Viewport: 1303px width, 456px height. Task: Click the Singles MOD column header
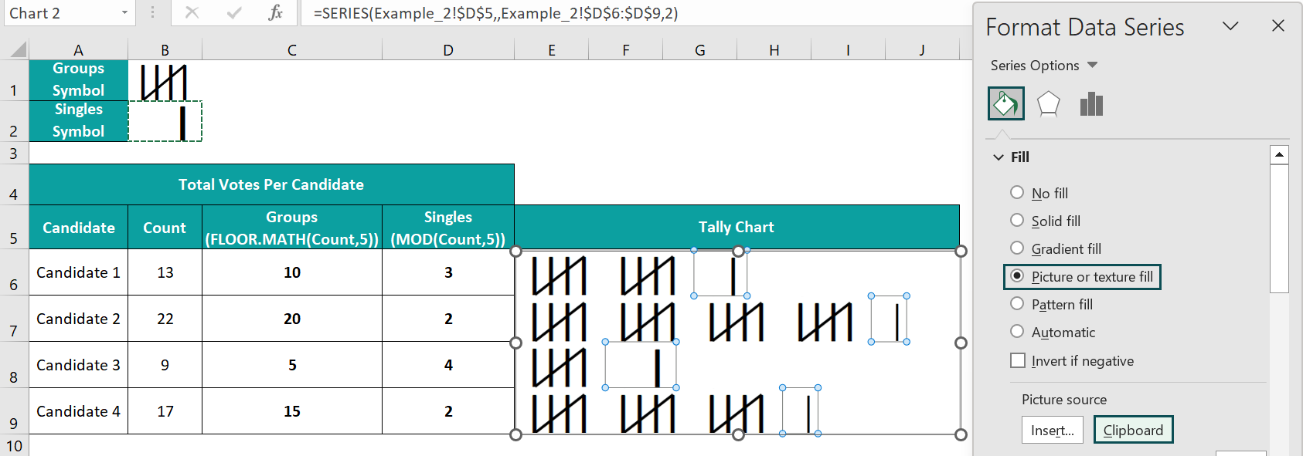click(448, 228)
